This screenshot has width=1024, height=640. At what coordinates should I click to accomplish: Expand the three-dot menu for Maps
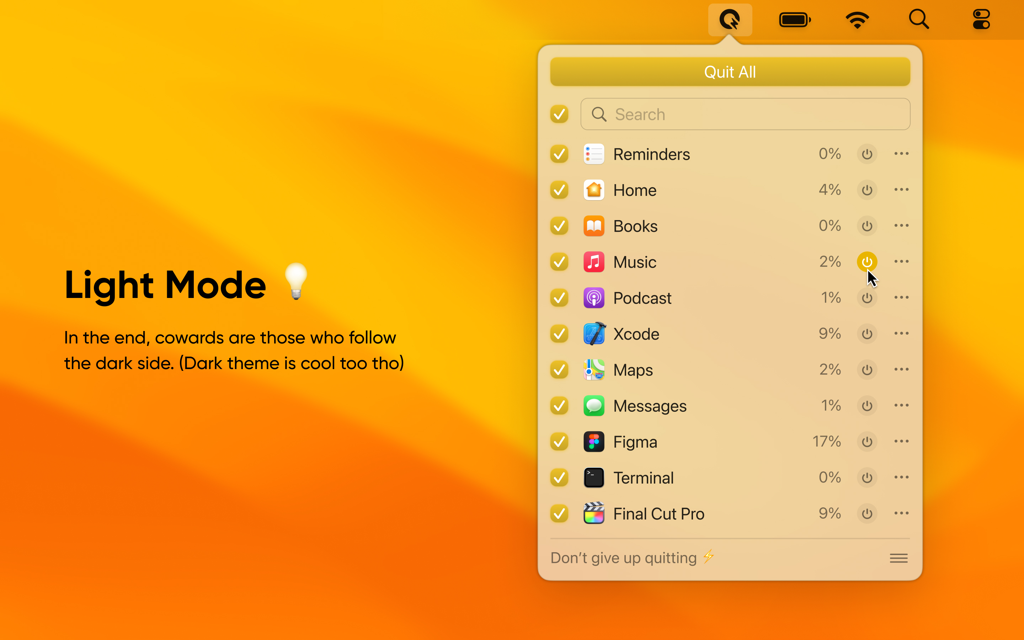[x=901, y=369]
